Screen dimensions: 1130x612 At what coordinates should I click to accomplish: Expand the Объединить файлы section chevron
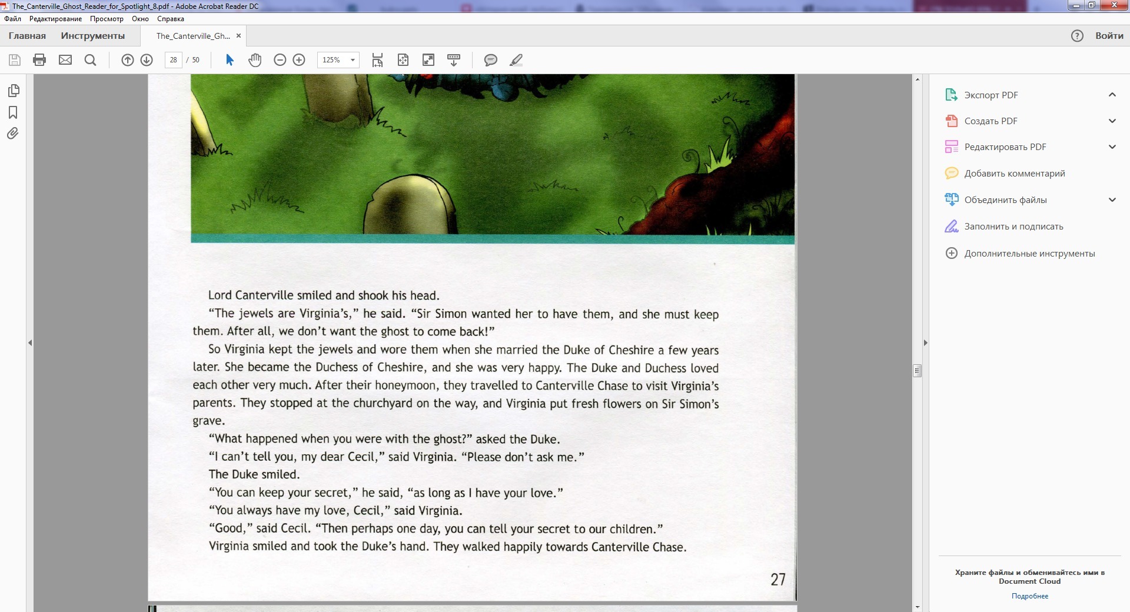[1112, 200]
